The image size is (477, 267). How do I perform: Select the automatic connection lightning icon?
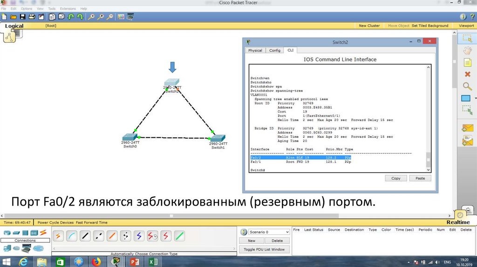(58, 236)
